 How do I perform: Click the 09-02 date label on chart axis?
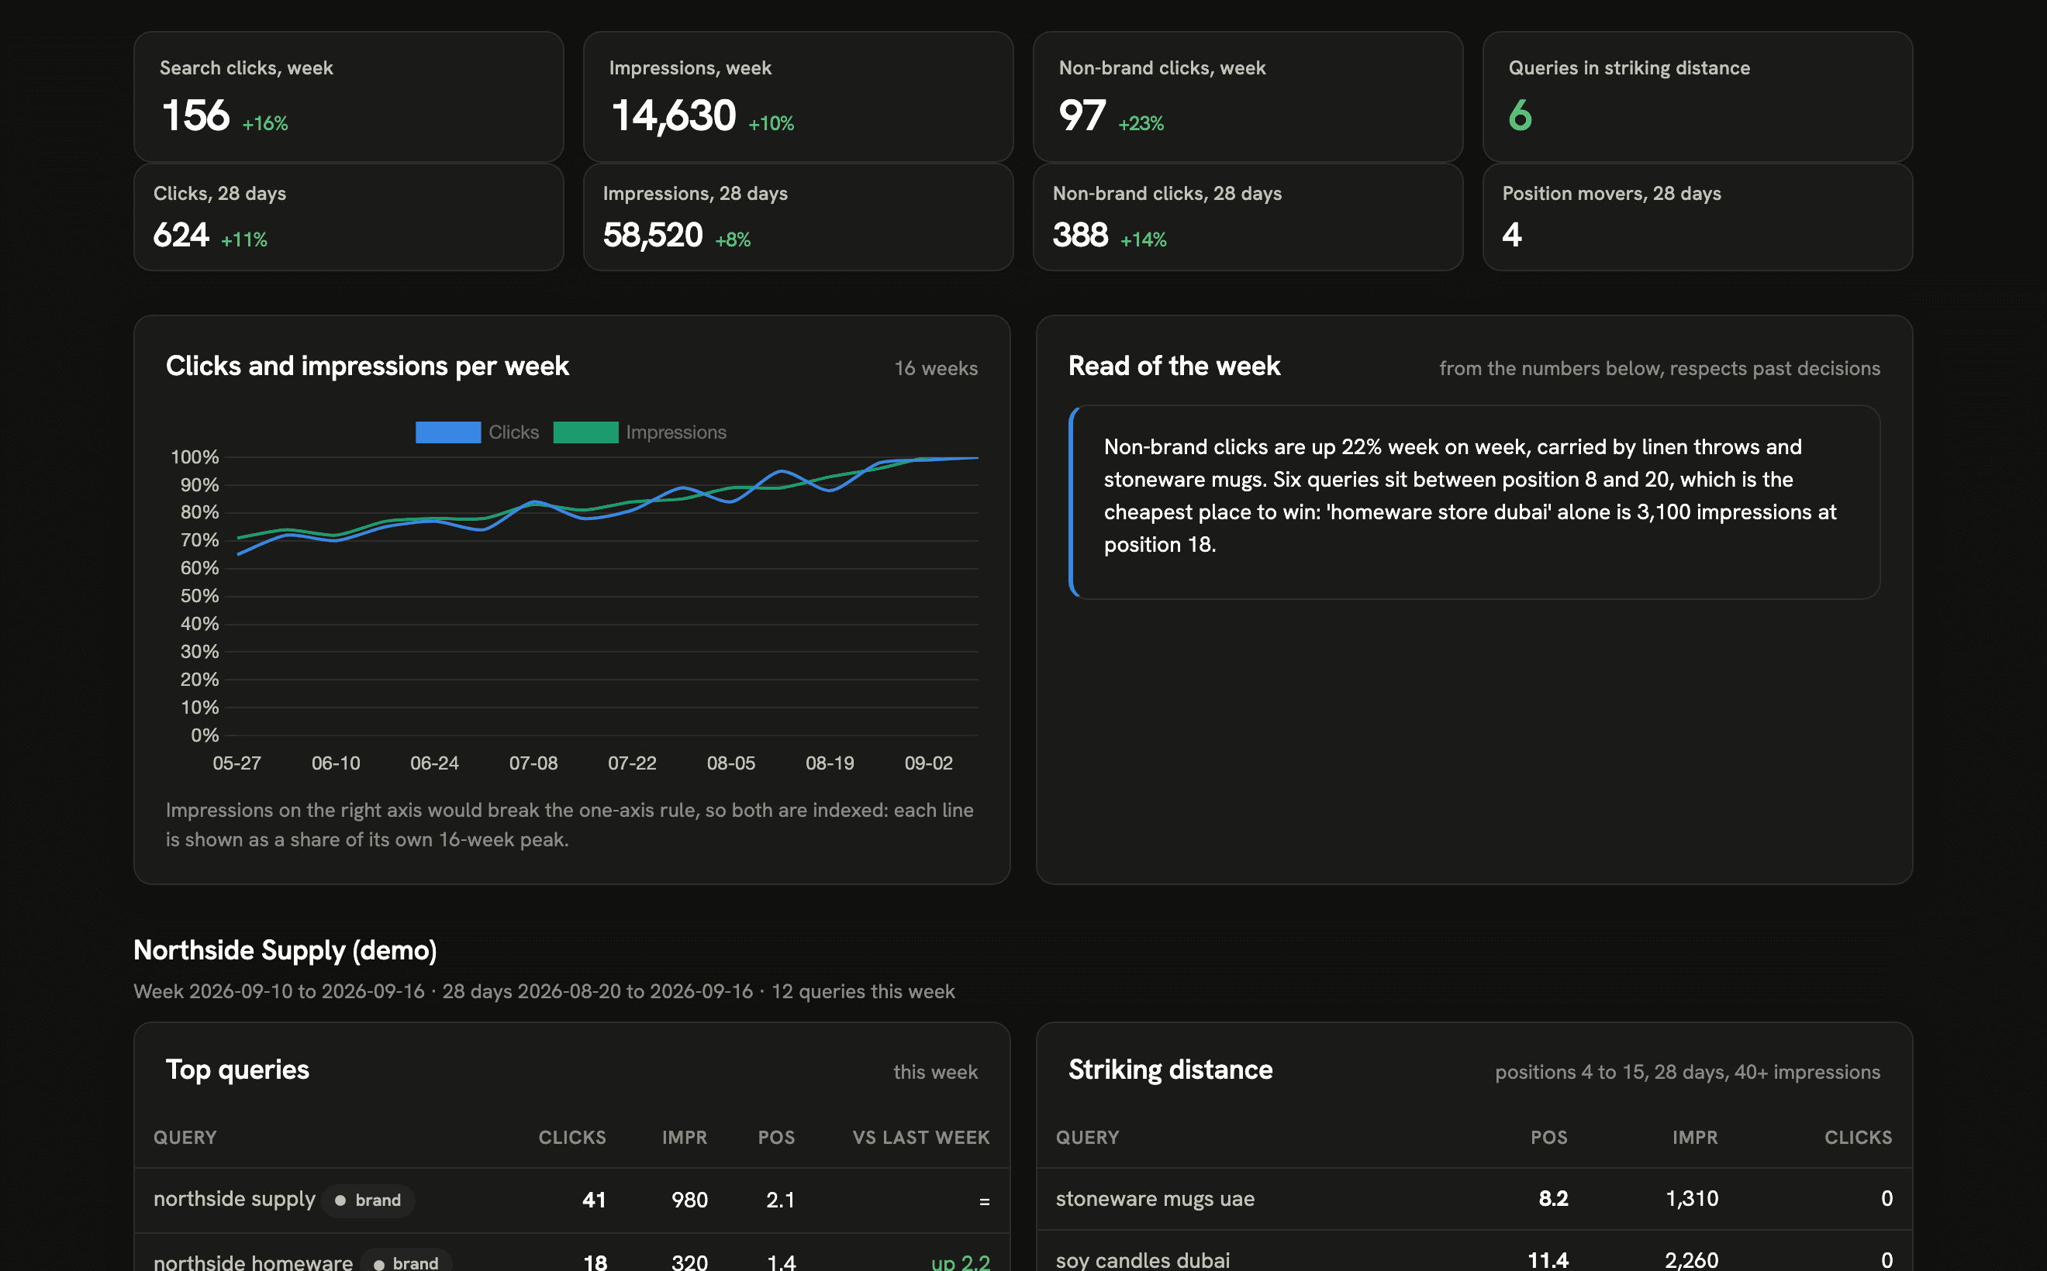tap(928, 763)
